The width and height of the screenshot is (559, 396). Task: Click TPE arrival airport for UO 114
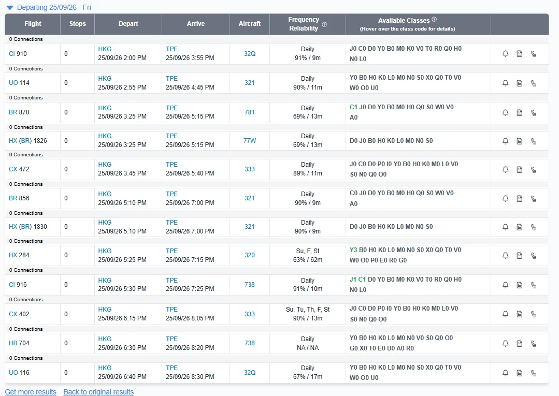point(171,78)
